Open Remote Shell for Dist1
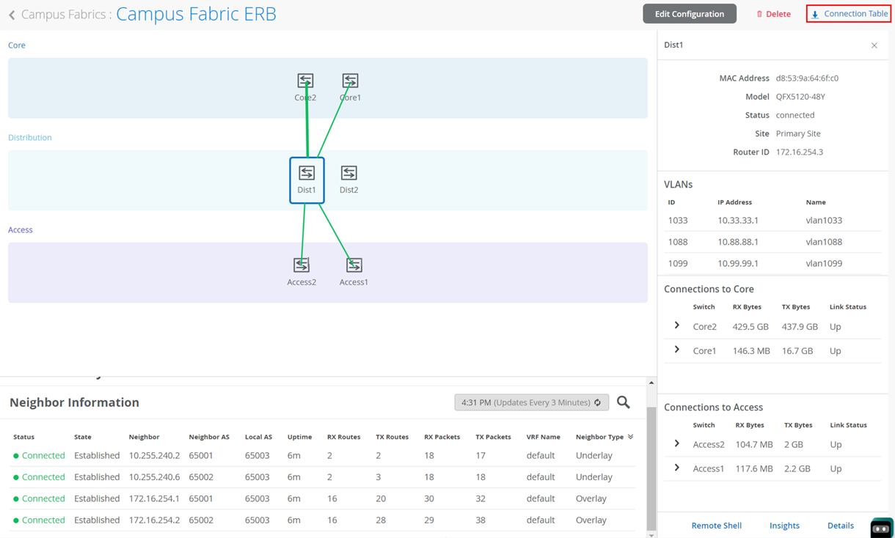 coord(716,526)
